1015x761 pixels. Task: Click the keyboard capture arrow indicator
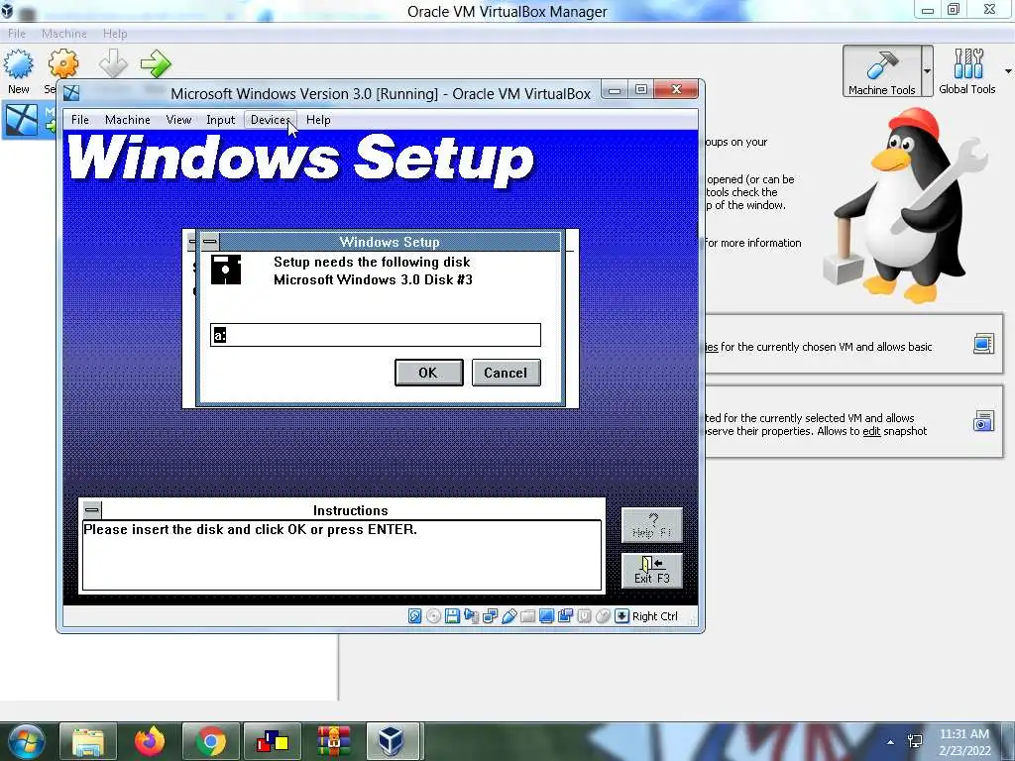(x=621, y=616)
